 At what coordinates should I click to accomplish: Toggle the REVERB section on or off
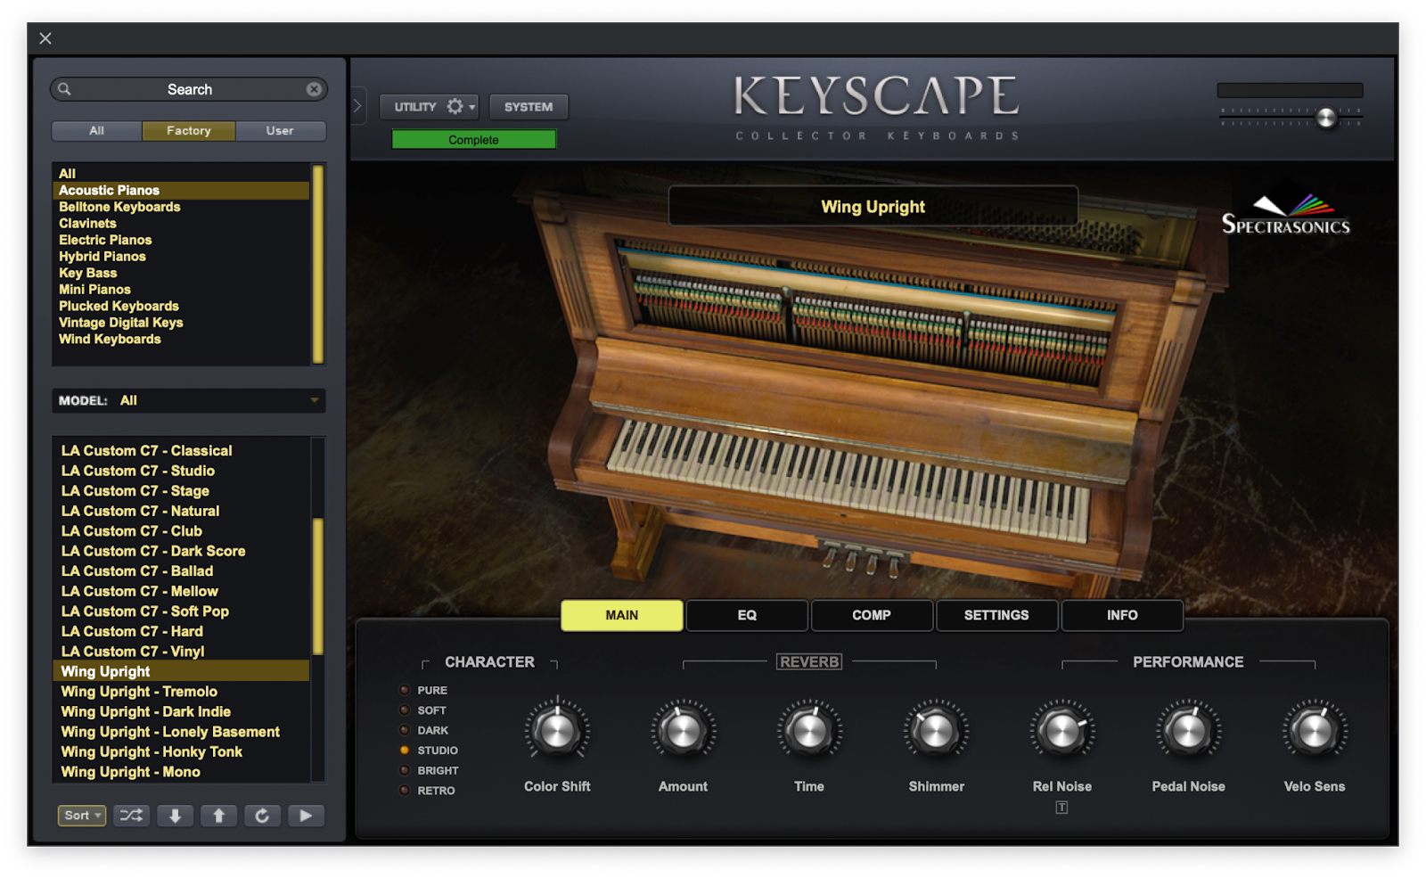[x=809, y=661]
